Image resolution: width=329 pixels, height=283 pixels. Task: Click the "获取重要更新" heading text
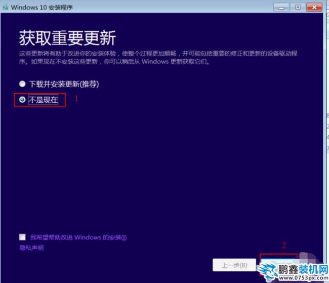coord(67,38)
